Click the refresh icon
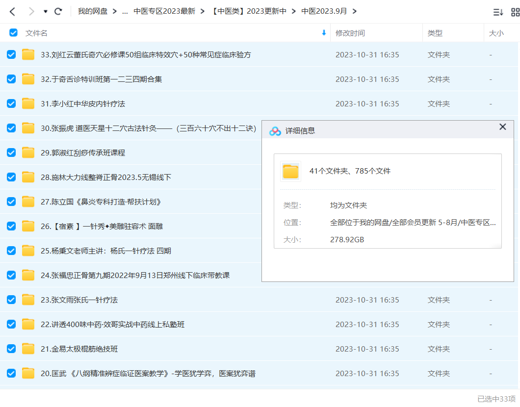 click(58, 11)
